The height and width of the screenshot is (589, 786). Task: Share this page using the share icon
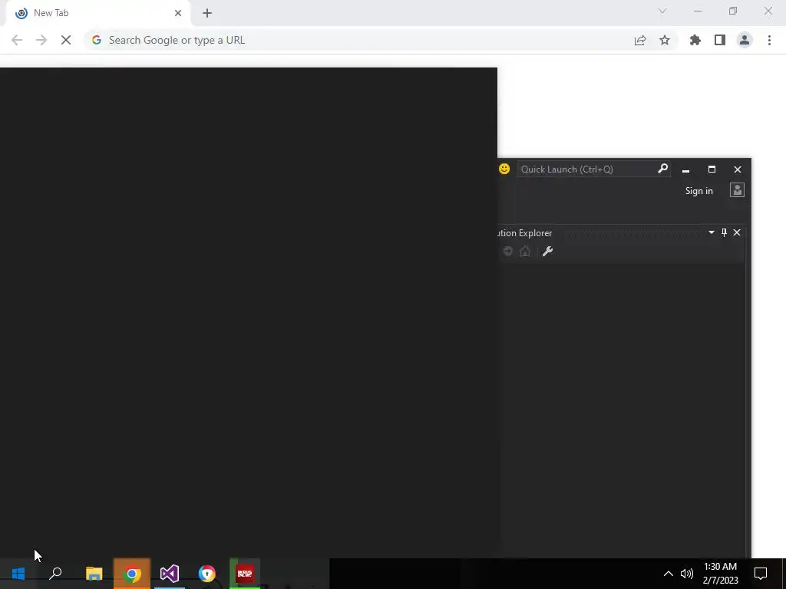click(640, 40)
